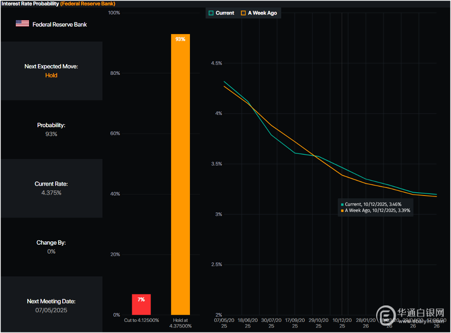
Task: Open the Next Expected Move panel
Action: point(51,71)
